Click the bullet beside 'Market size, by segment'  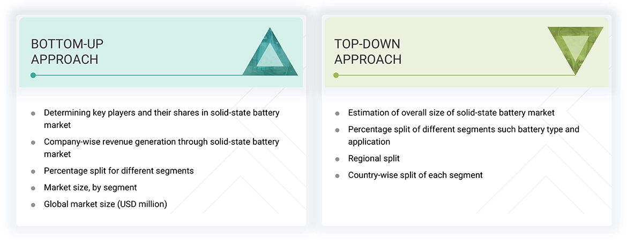pos(33,188)
